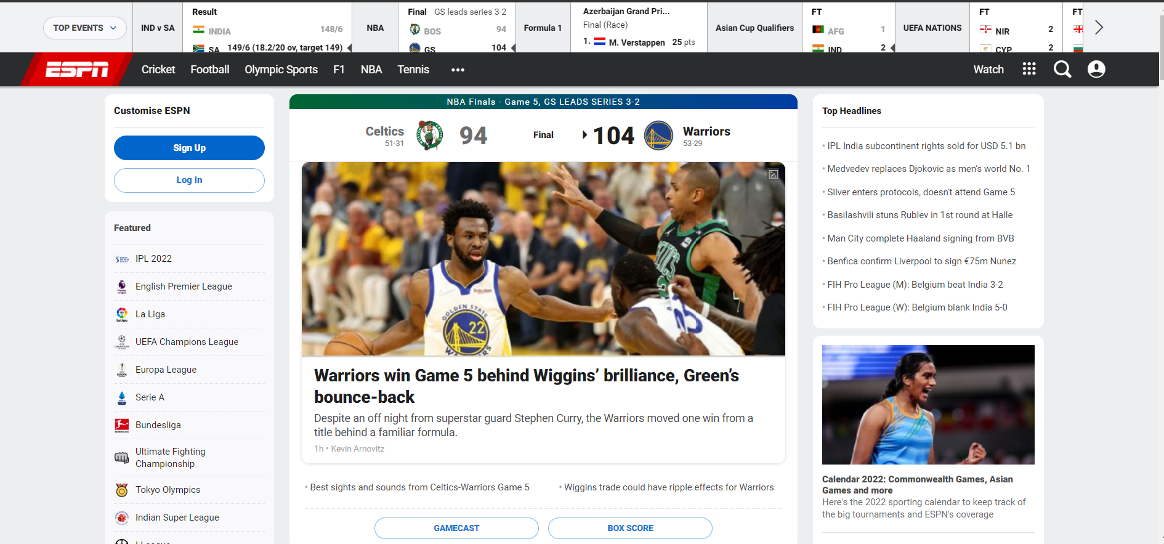Open the Calendar 2022 athlete photo

click(928, 405)
